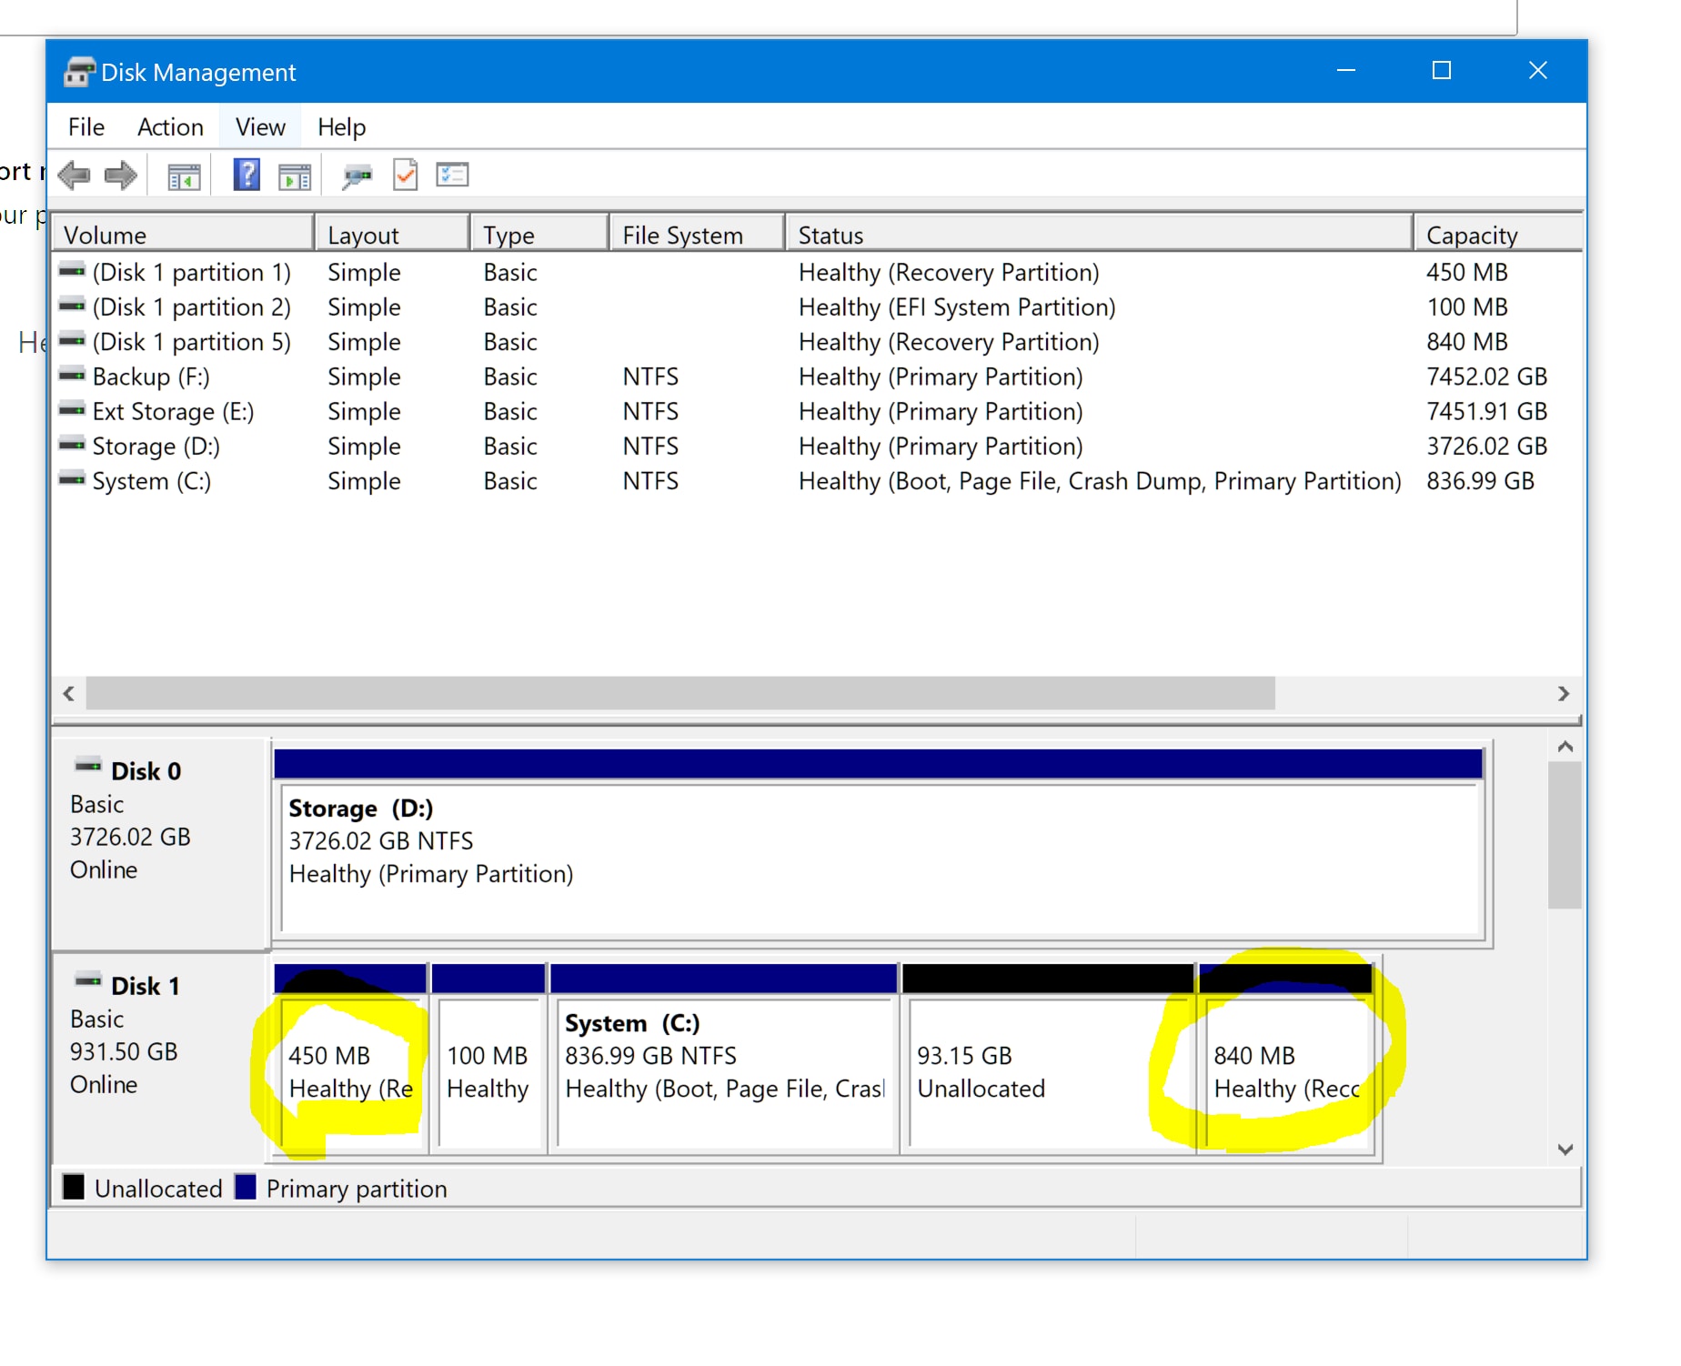Screen dimensions: 1681x1366
Task: Open the Action menu
Action: (170, 126)
